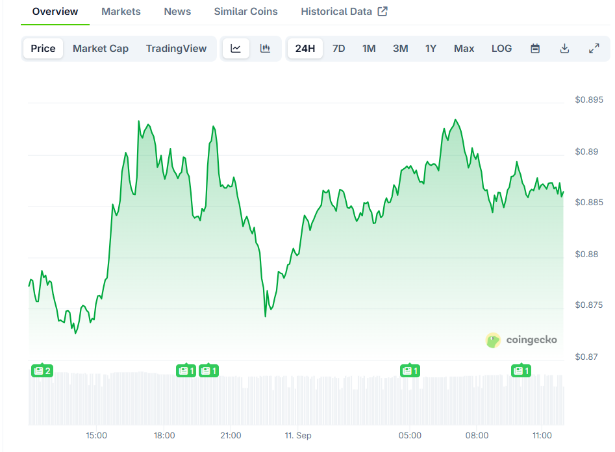Switch to line chart view icon
The height and width of the screenshot is (452, 615).
(x=236, y=49)
